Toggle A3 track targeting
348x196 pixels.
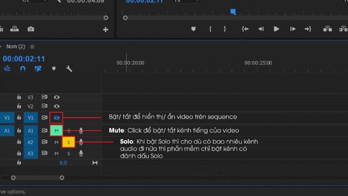(x=30, y=153)
